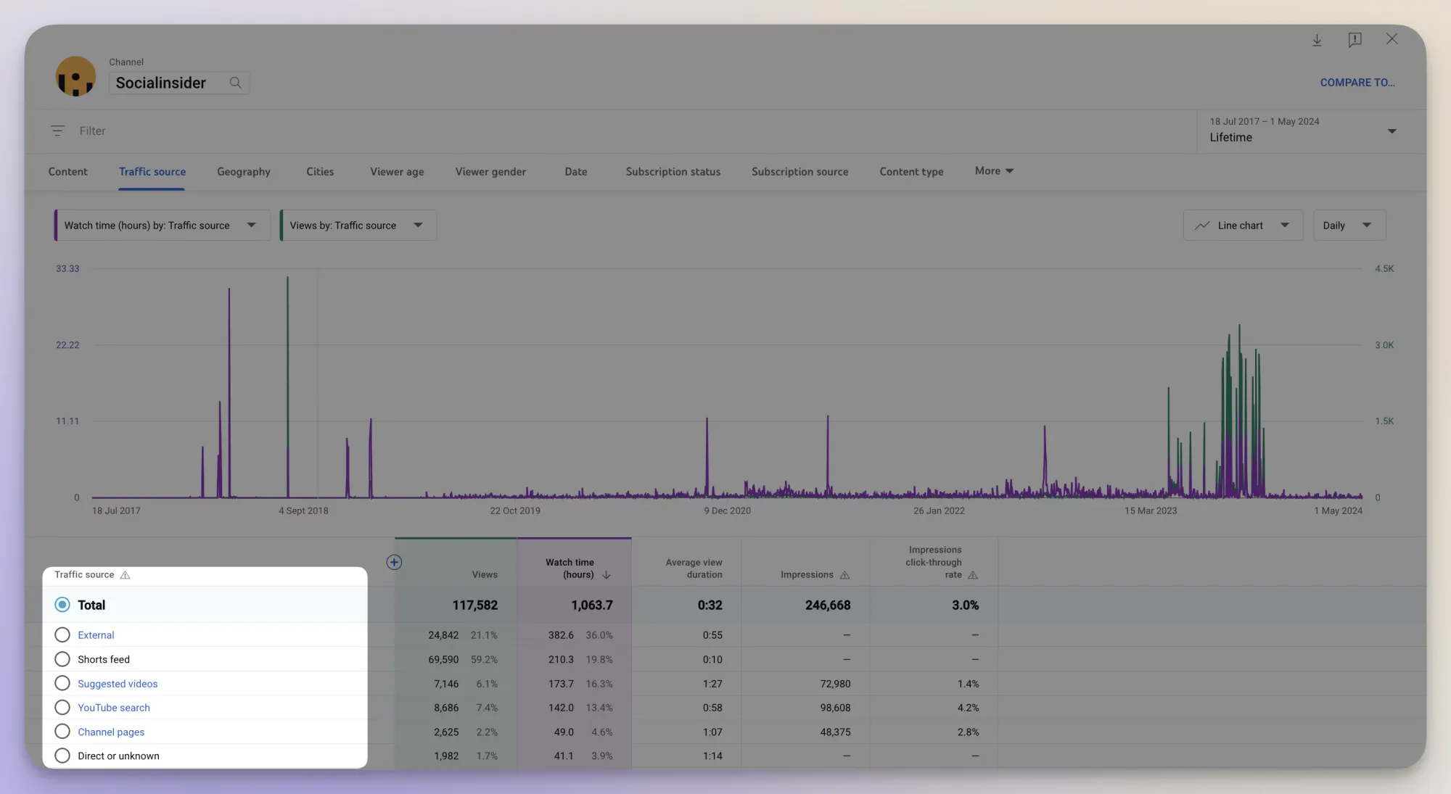The image size is (1451, 794).
Task: Click the Average view duration column header
Action: click(x=694, y=568)
